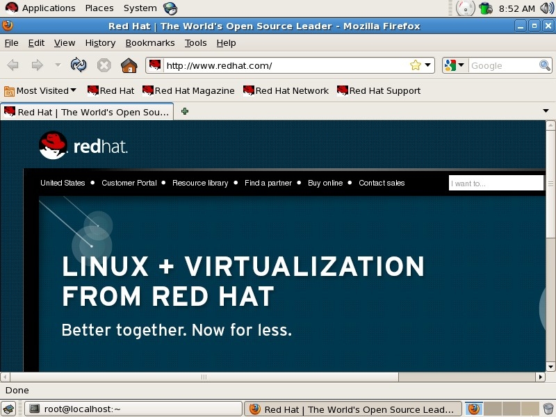Click the horizontal scrollbar right arrow

point(541,377)
